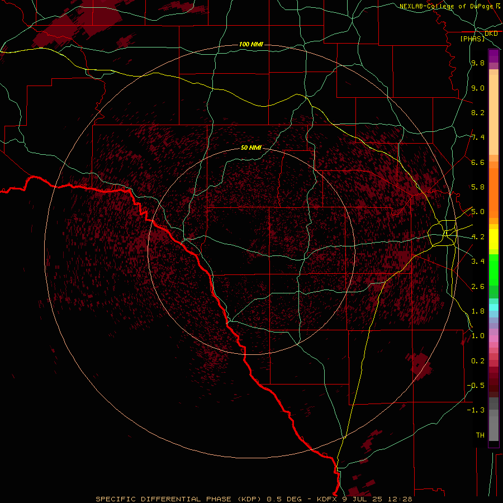
Task: Click the 1.8 value on the color scale
Action: click(478, 311)
